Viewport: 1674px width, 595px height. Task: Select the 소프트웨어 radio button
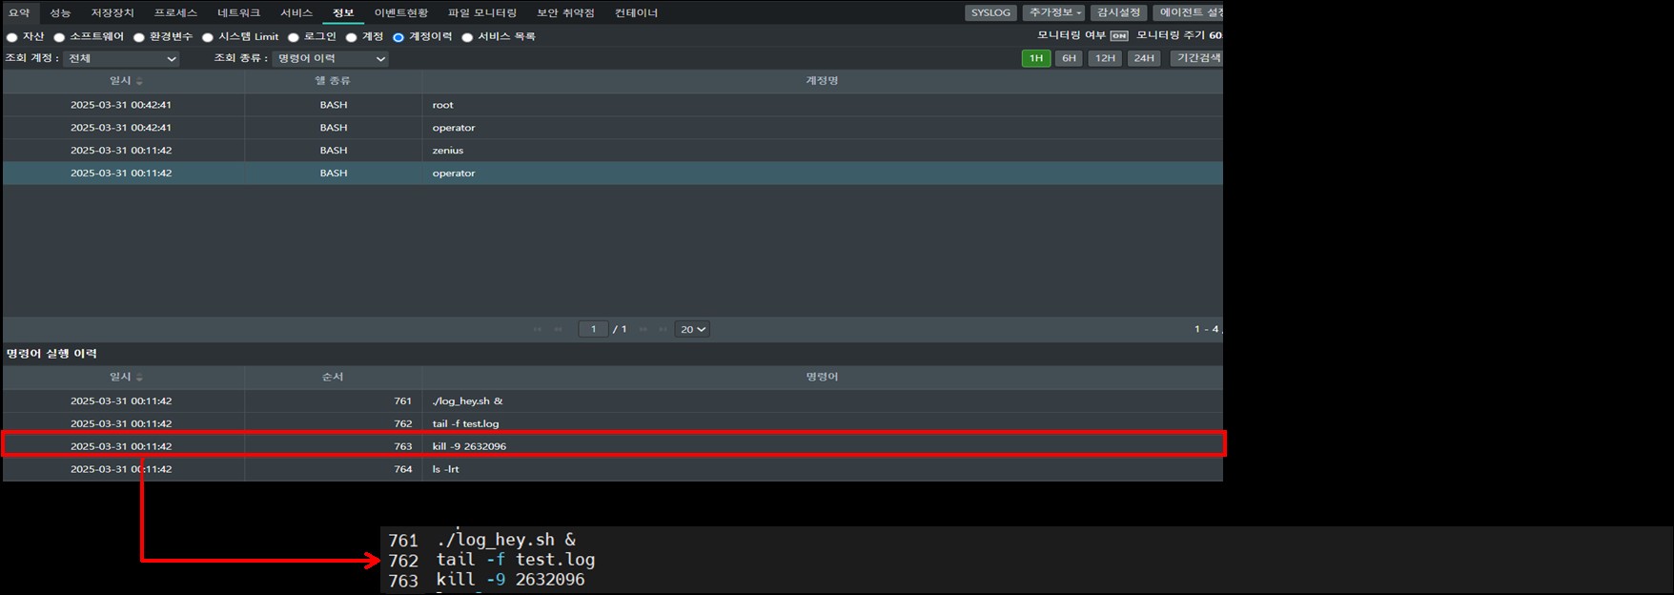click(59, 37)
